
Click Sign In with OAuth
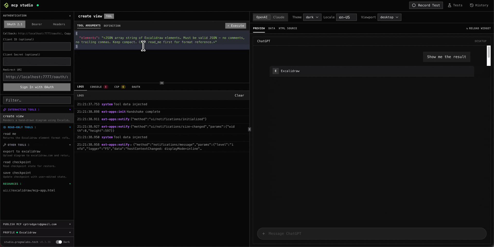coord(37,87)
